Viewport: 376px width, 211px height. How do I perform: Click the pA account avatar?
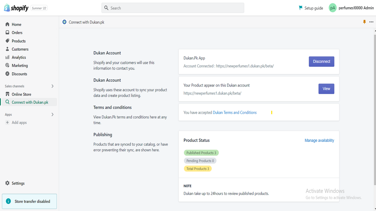333,8
